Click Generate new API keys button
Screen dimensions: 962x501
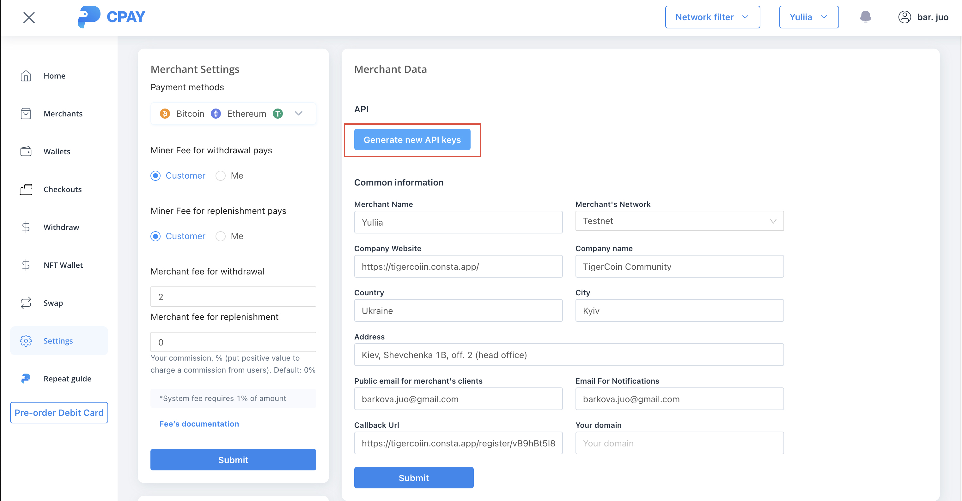click(412, 140)
